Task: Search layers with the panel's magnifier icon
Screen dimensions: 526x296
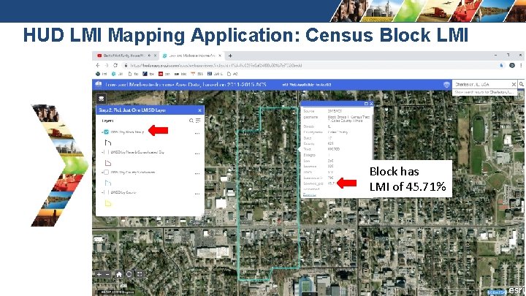Action: 191,121
